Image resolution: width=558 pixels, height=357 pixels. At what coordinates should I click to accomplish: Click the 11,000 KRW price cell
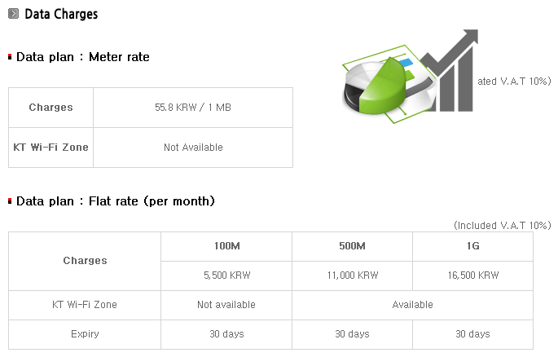click(352, 275)
